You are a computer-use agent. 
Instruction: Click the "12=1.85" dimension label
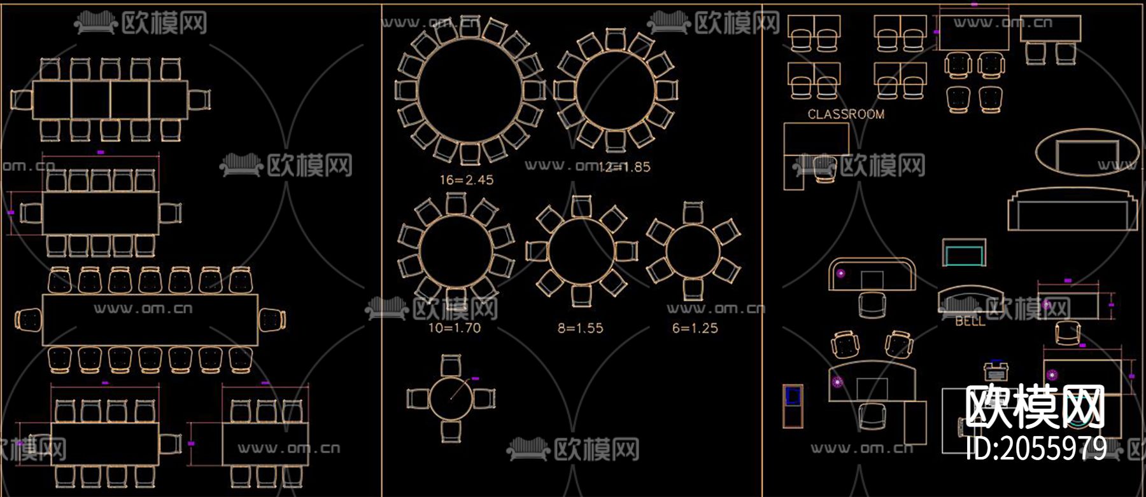click(x=625, y=167)
